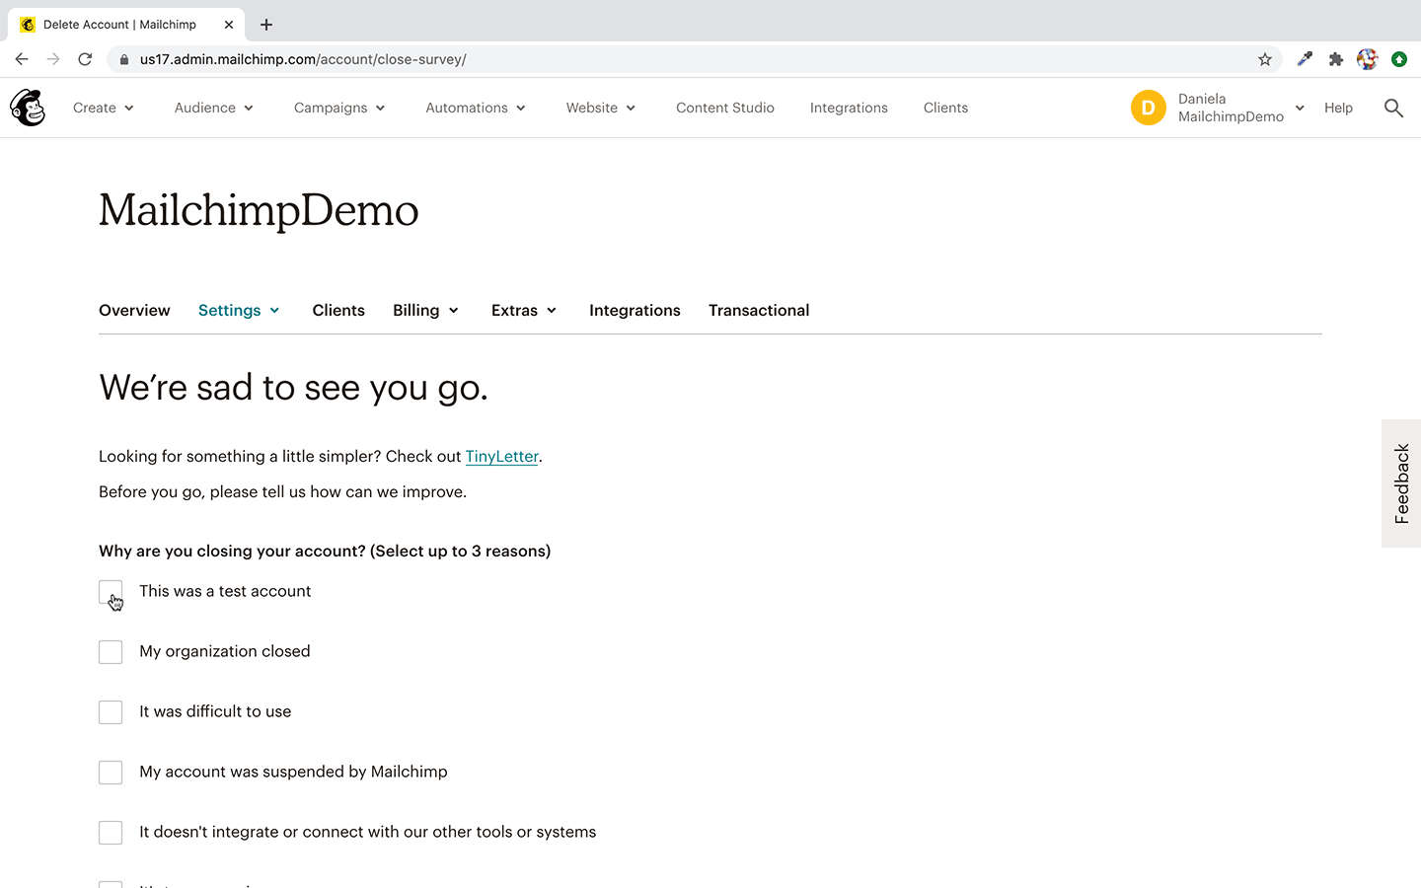Viewport: 1421px width, 888px height.
Task: Expand the Audience dropdown menu
Action: click(x=214, y=108)
